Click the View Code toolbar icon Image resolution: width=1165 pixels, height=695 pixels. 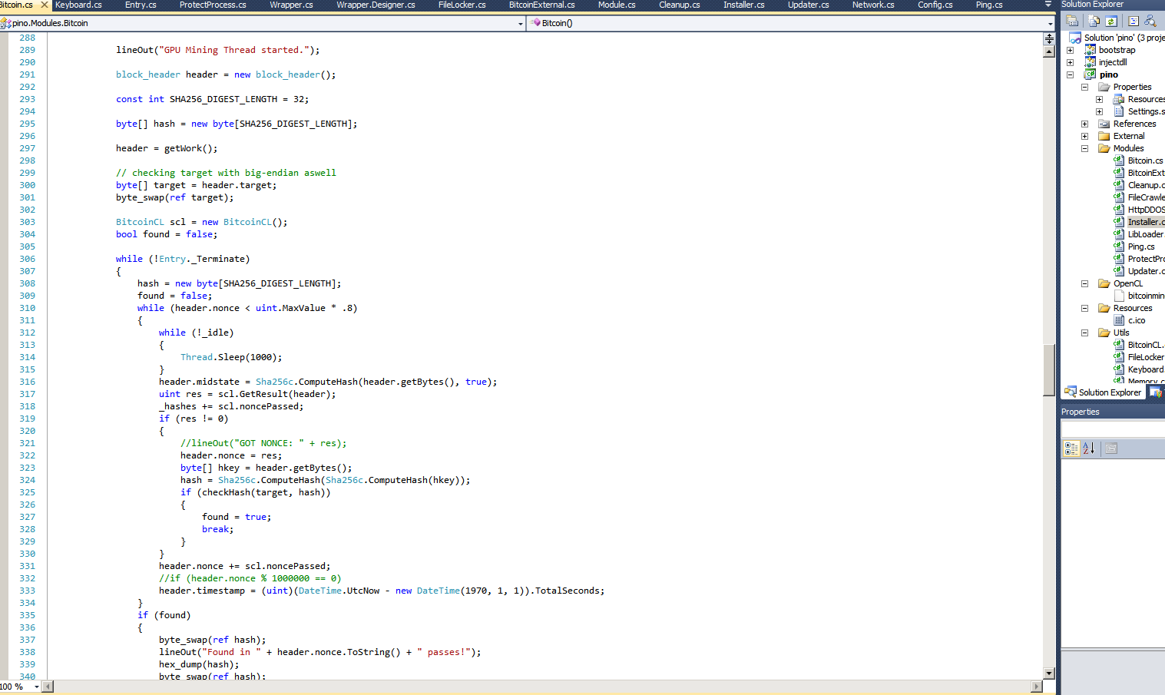pos(1134,21)
